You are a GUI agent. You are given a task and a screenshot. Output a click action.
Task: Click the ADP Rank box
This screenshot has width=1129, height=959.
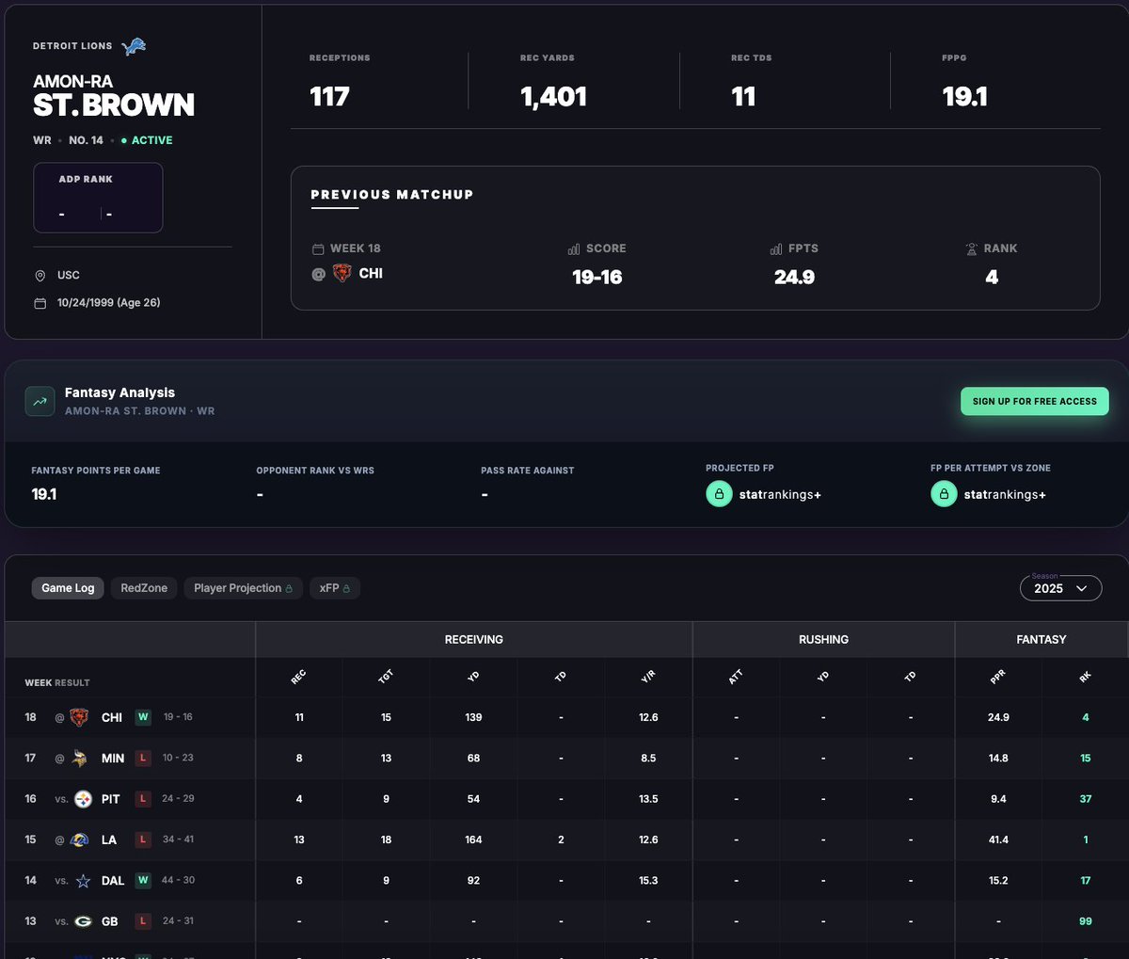click(98, 198)
